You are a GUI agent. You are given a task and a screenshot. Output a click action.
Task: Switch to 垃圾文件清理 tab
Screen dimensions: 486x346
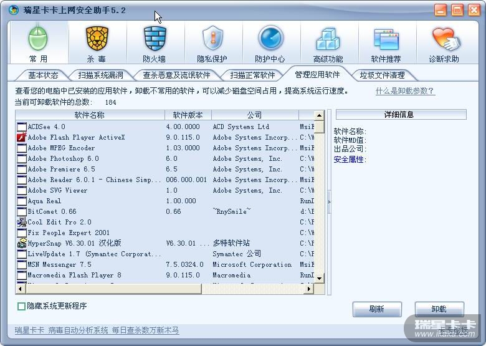tap(382, 75)
